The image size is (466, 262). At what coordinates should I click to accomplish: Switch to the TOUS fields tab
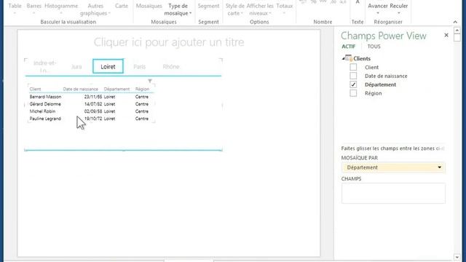tap(374, 47)
